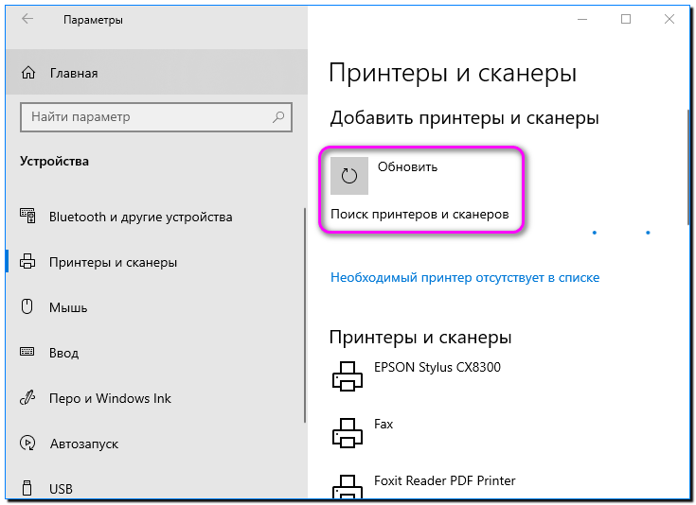Open the USB settings section
Viewport: 696px width, 505px height.
[61, 489]
